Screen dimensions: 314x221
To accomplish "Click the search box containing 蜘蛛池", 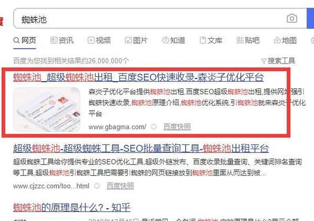I will [x=160, y=19].
